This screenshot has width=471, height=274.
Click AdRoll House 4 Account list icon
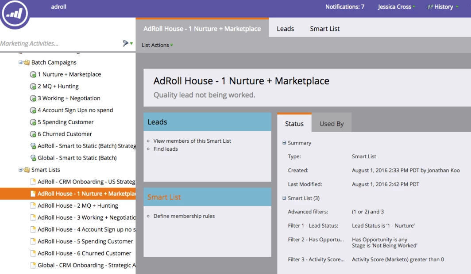(x=33, y=230)
